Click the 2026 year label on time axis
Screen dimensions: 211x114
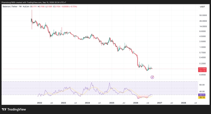click(136, 103)
